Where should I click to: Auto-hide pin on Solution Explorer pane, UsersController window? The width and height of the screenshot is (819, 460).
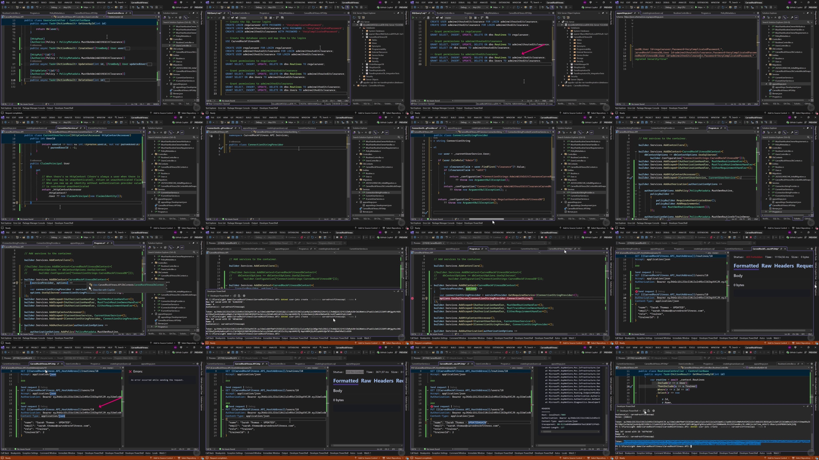click(194, 13)
